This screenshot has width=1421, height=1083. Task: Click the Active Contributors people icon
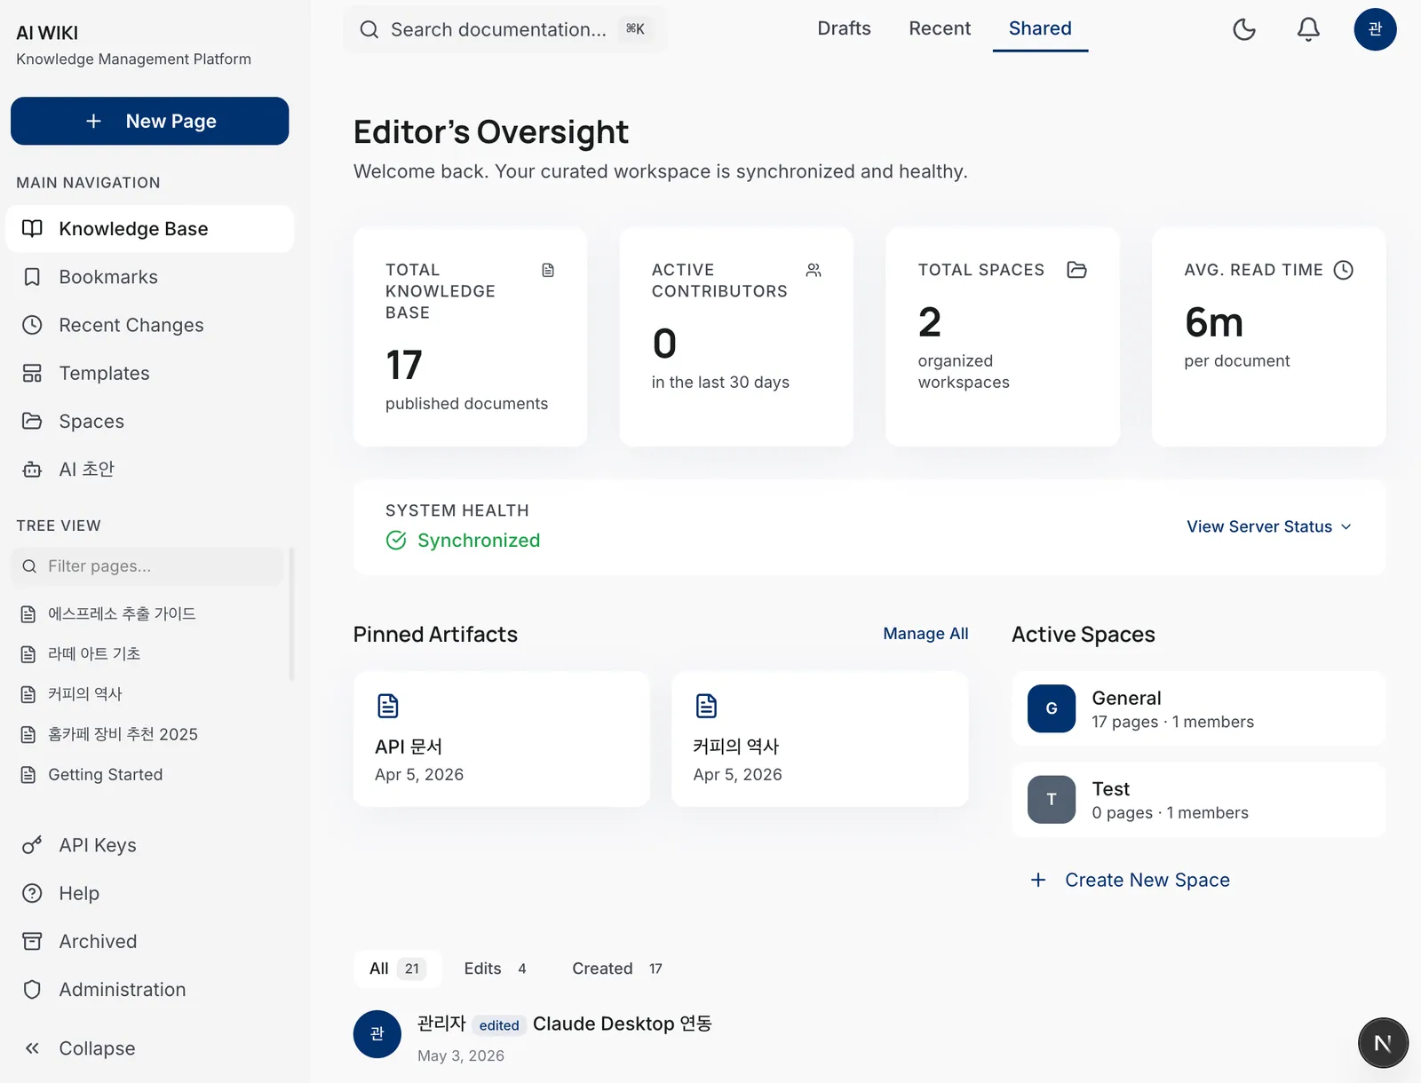pos(814,270)
